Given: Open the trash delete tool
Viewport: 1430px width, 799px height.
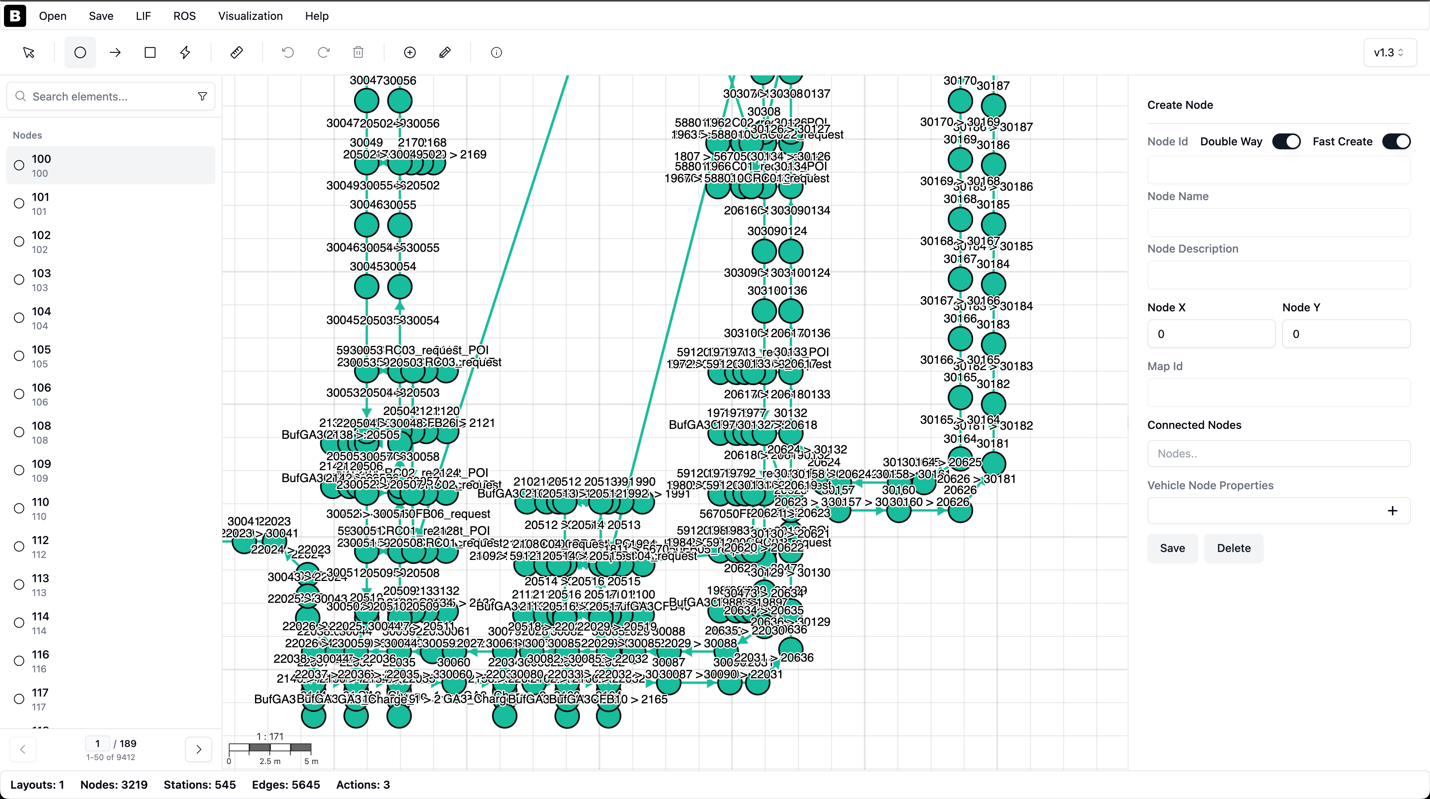Looking at the screenshot, I should point(358,52).
